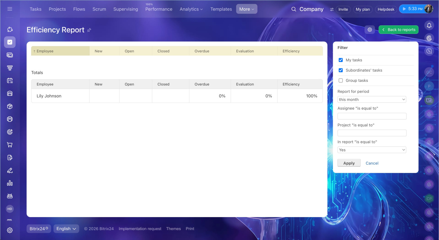Open the HD badge in sidebar
This screenshot has width=439, height=240.
click(10, 209)
